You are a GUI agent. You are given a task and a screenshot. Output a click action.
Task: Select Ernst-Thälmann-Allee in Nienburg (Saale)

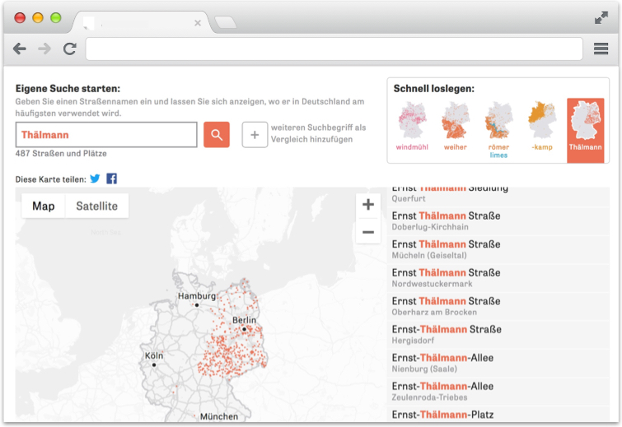442,363
